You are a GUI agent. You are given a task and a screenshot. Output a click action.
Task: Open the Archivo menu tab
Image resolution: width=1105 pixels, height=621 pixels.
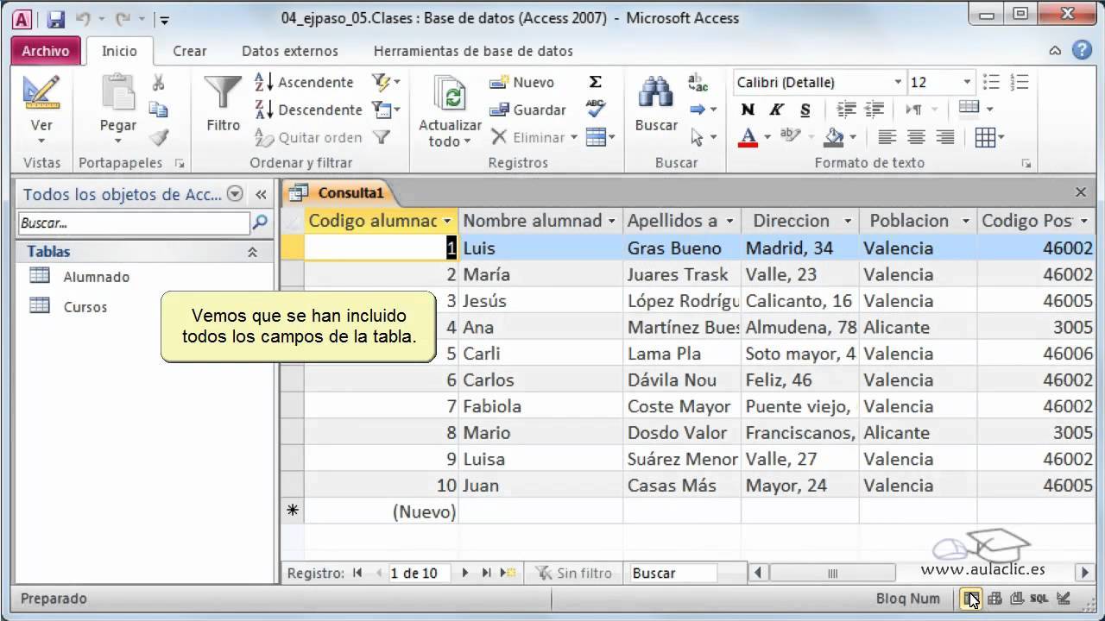(x=46, y=51)
